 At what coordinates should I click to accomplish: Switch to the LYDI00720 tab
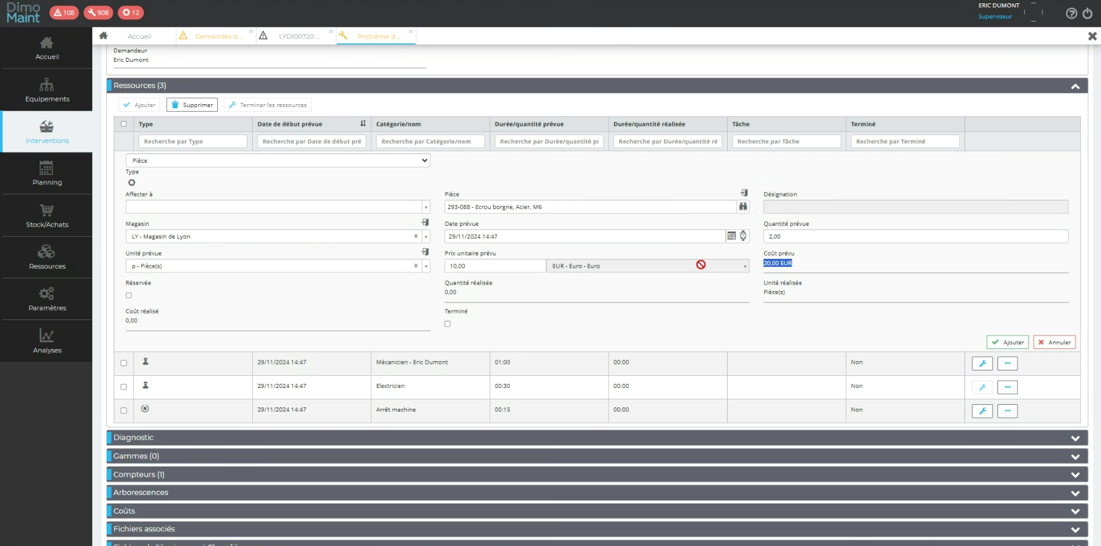pyautogui.click(x=296, y=36)
